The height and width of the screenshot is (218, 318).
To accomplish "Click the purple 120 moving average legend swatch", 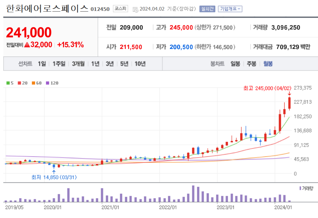I will tap(48, 83).
